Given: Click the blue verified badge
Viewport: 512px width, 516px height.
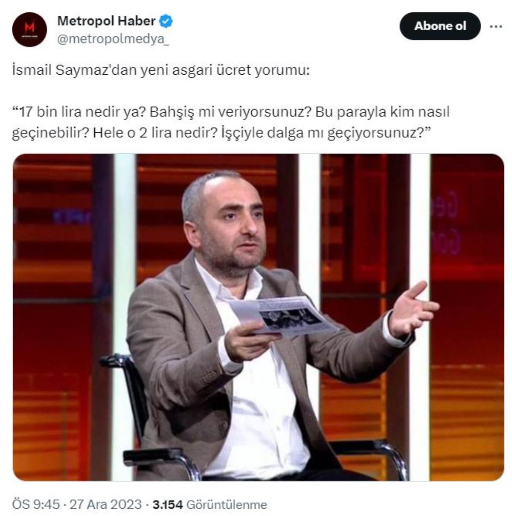Looking at the screenshot, I should click(166, 21).
